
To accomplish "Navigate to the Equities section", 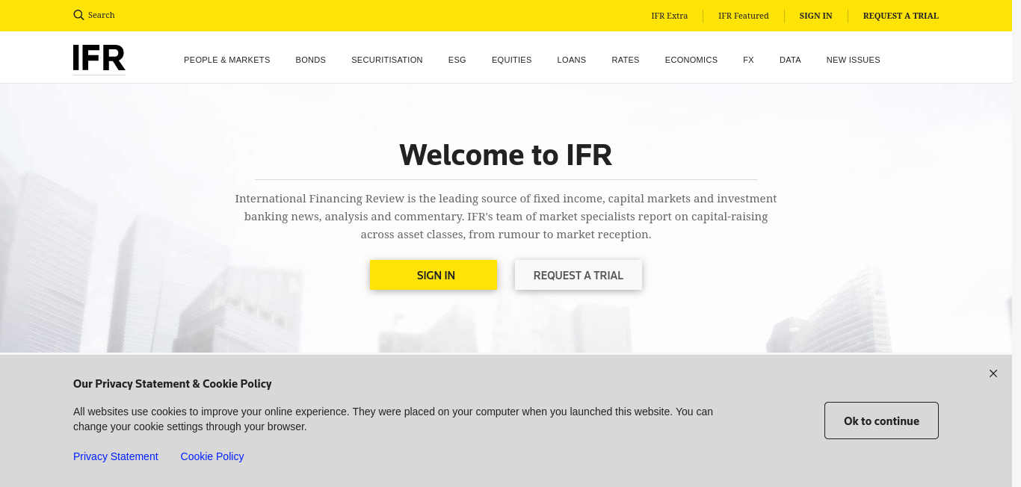I will point(512,60).
